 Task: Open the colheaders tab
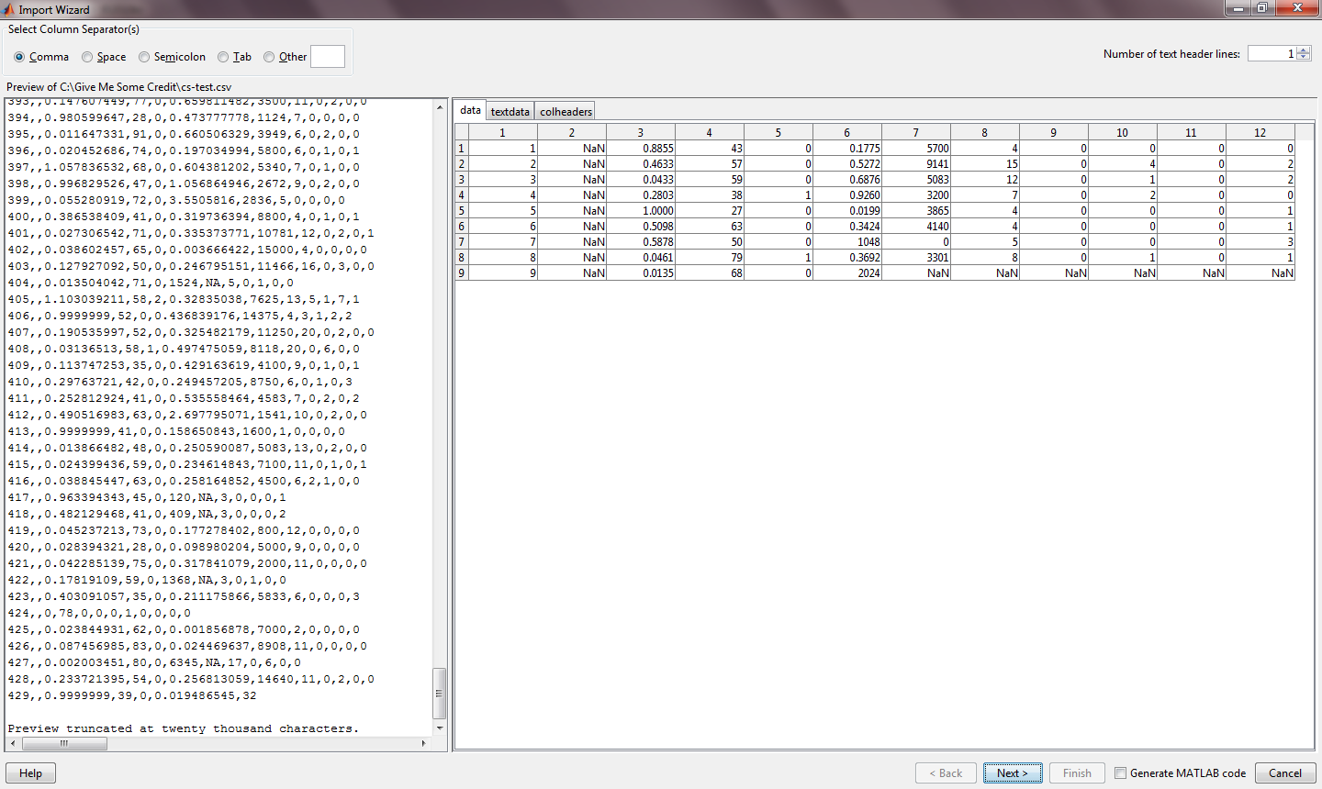[x=566, y=112]
